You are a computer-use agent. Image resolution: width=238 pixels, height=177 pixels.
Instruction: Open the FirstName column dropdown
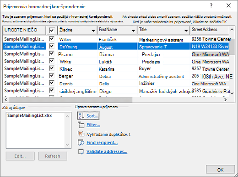(x=133, y=31)
